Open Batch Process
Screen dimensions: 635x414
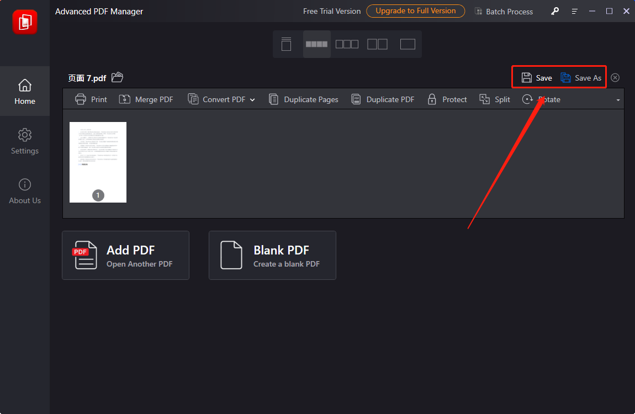[x=504, y=12]
